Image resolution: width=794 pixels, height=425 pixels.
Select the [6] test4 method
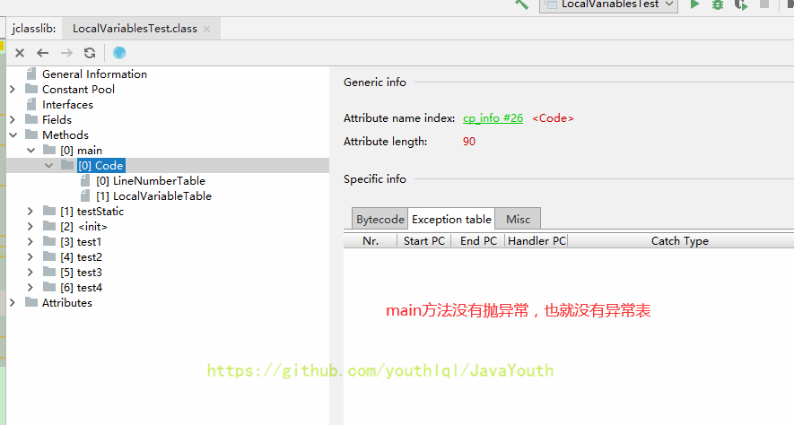[81, 288]
